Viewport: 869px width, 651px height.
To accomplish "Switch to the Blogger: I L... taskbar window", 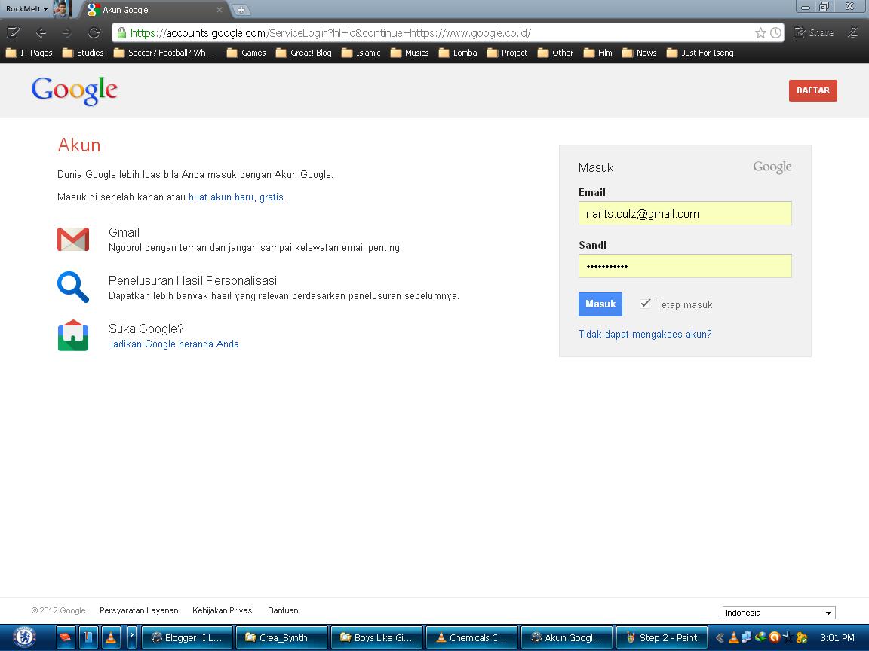I will click(x=187, y=637).
